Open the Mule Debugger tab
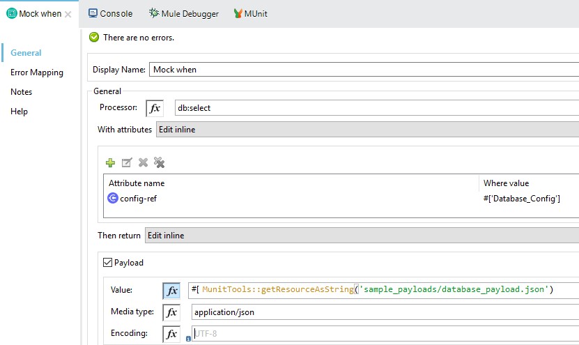Viewport: 579px width, 345px height. pos(184,13)
